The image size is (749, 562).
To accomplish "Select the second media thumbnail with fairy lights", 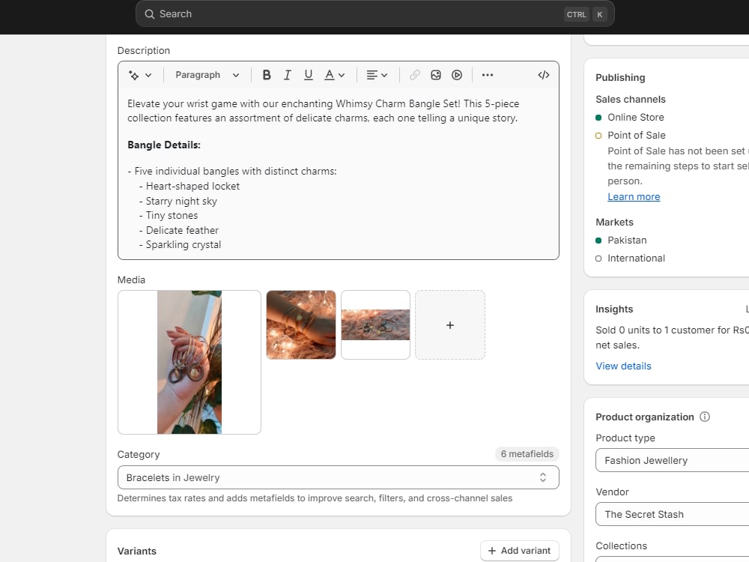I will (301, 325).
